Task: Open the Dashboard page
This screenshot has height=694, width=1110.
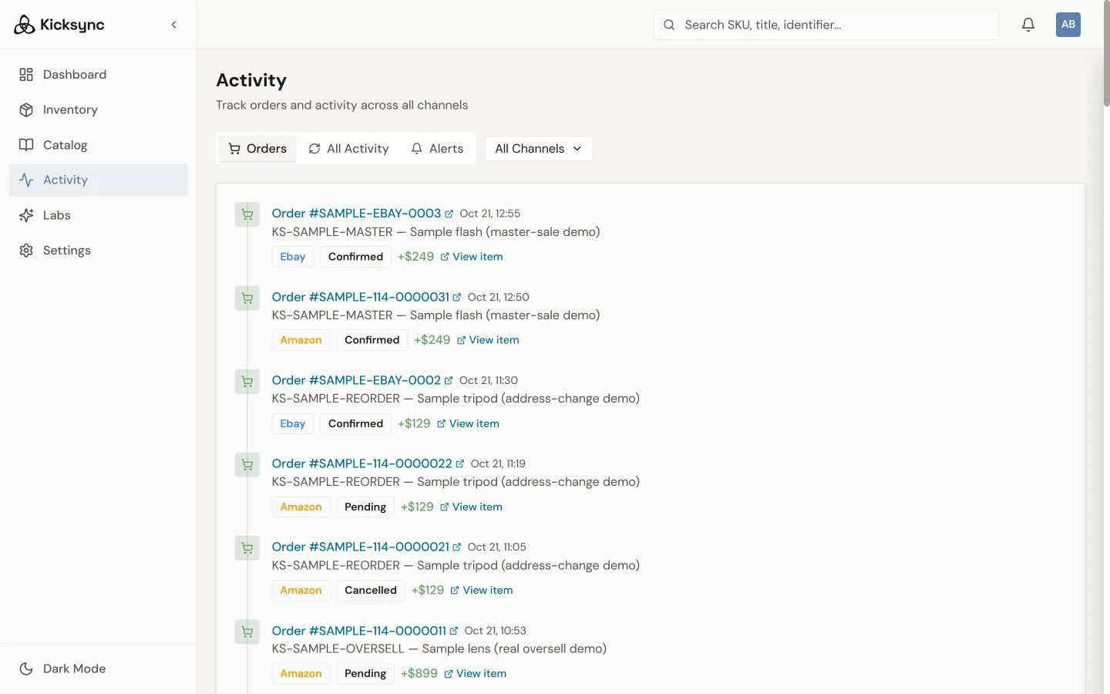Action: pyautogui.click(x=98, y=75)
